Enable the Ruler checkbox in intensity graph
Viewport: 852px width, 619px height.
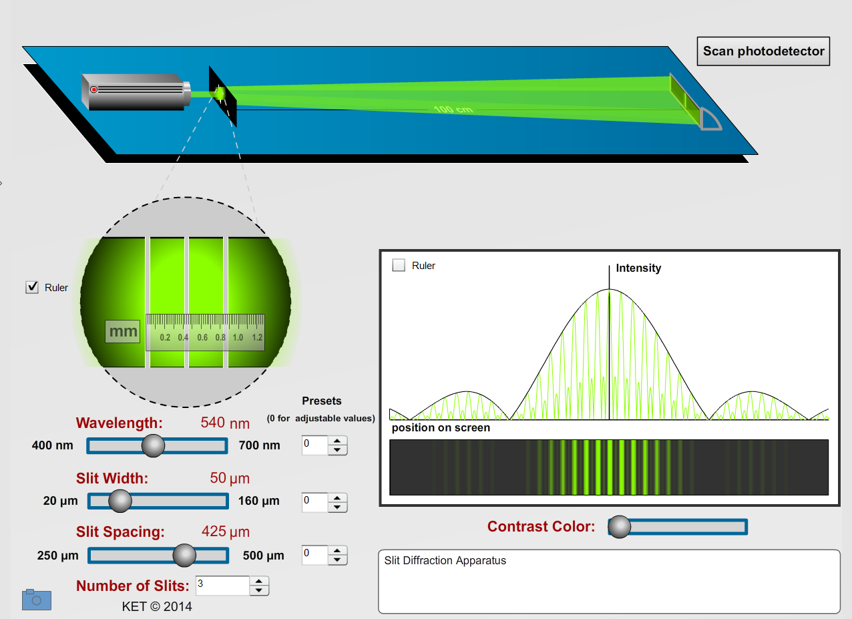[399, 265]
